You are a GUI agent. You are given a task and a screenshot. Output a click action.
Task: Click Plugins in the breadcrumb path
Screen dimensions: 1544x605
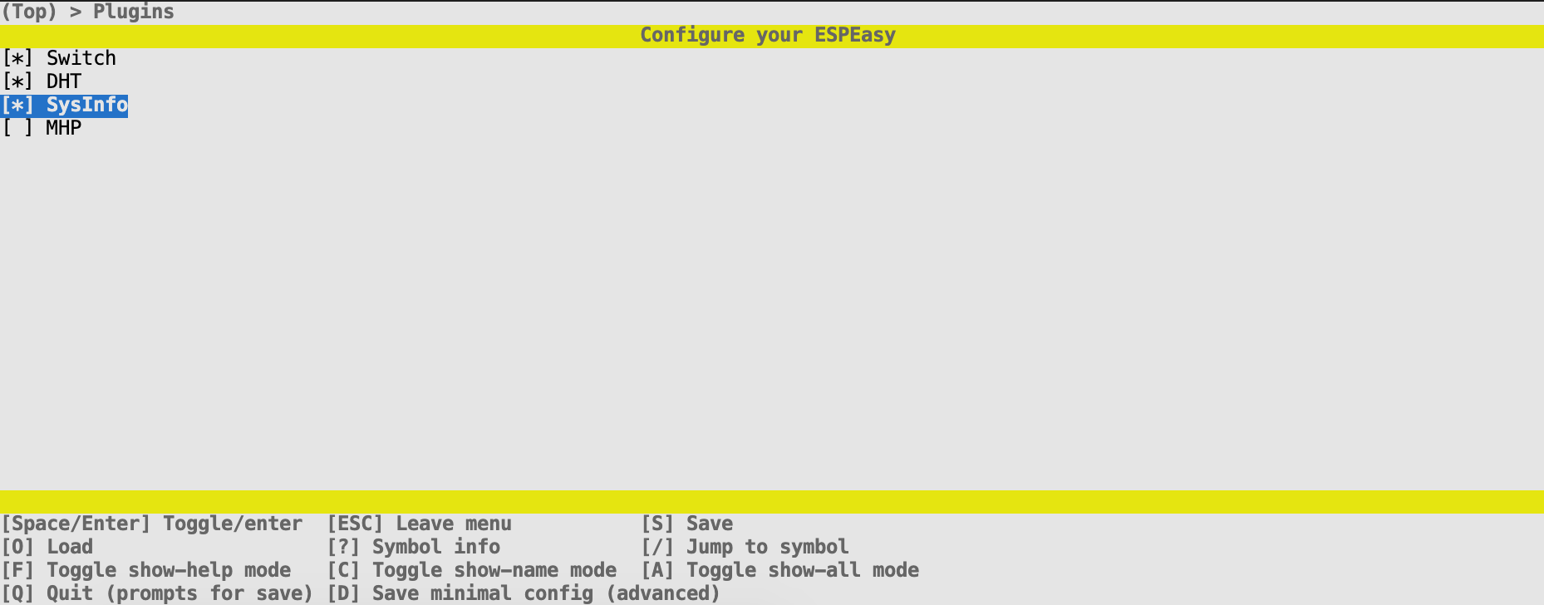click(134, 12)
